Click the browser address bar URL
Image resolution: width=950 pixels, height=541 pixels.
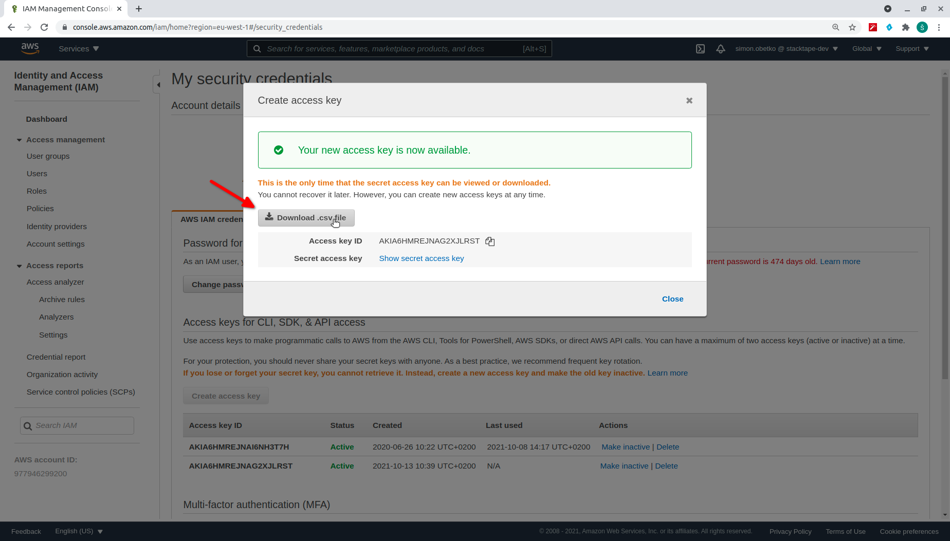pyautogui.click(x=197, y=27)
